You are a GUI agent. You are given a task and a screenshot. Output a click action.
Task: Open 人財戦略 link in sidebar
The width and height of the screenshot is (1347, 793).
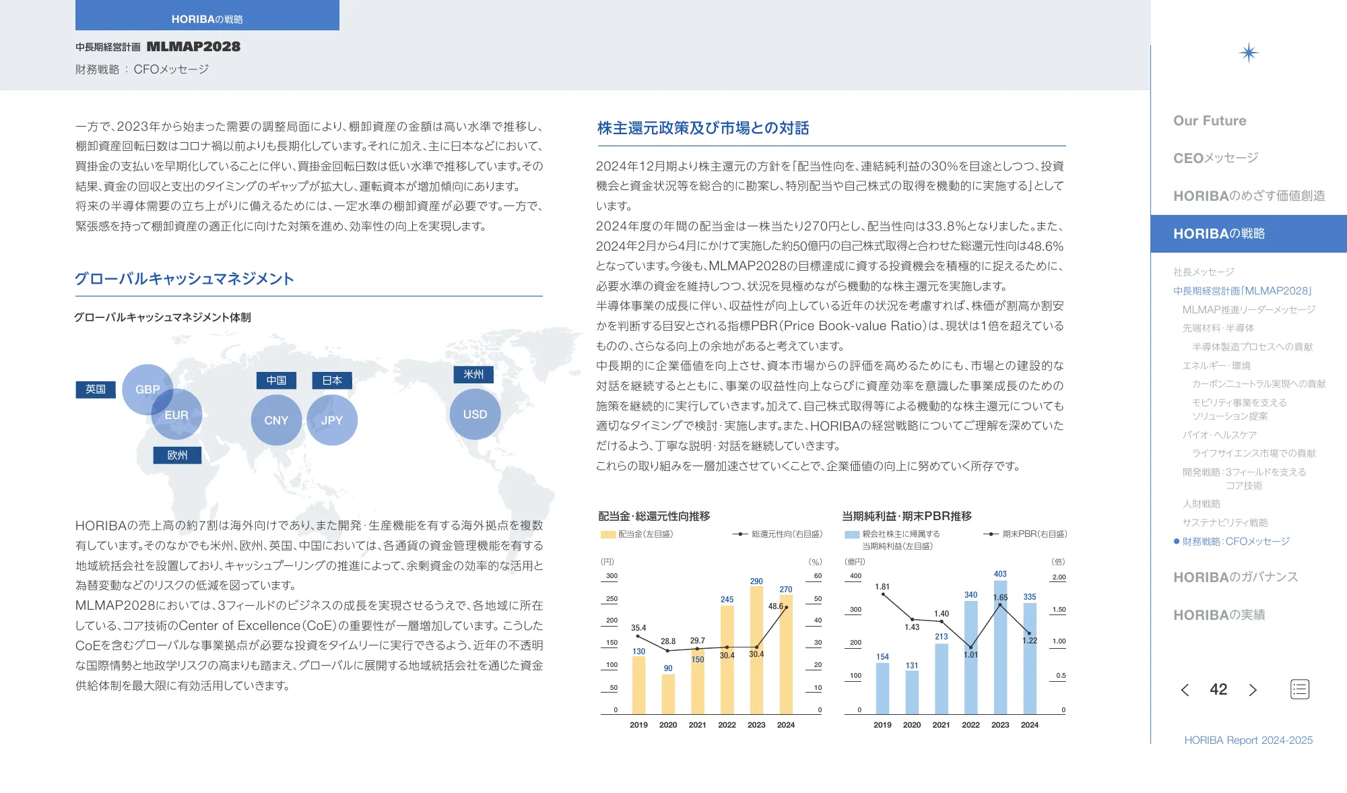coord(1201,504)
